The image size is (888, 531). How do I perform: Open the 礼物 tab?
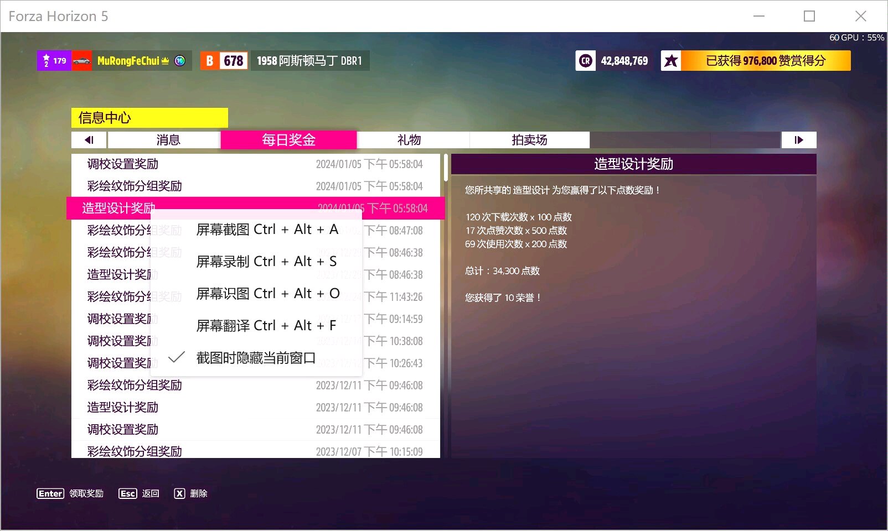point(409,140)
